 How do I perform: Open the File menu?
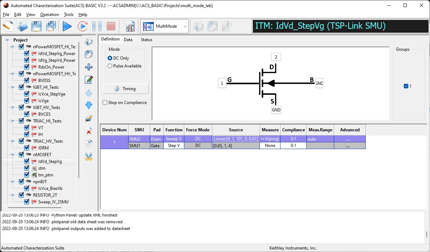(6, 15)
